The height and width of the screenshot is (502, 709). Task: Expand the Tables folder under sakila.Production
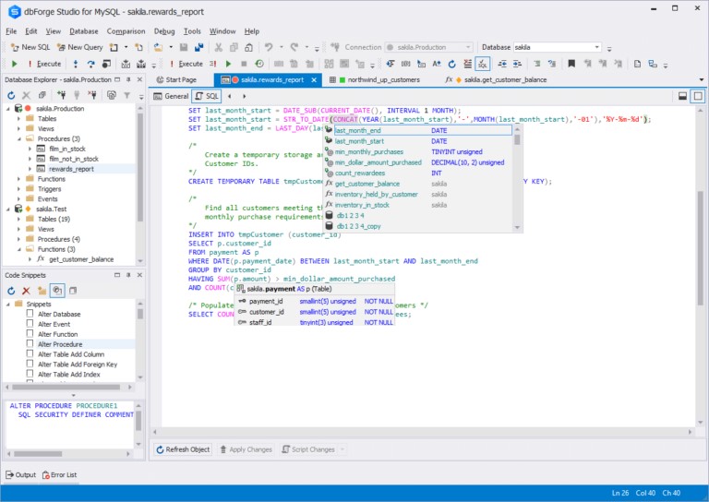pos(18,118)
